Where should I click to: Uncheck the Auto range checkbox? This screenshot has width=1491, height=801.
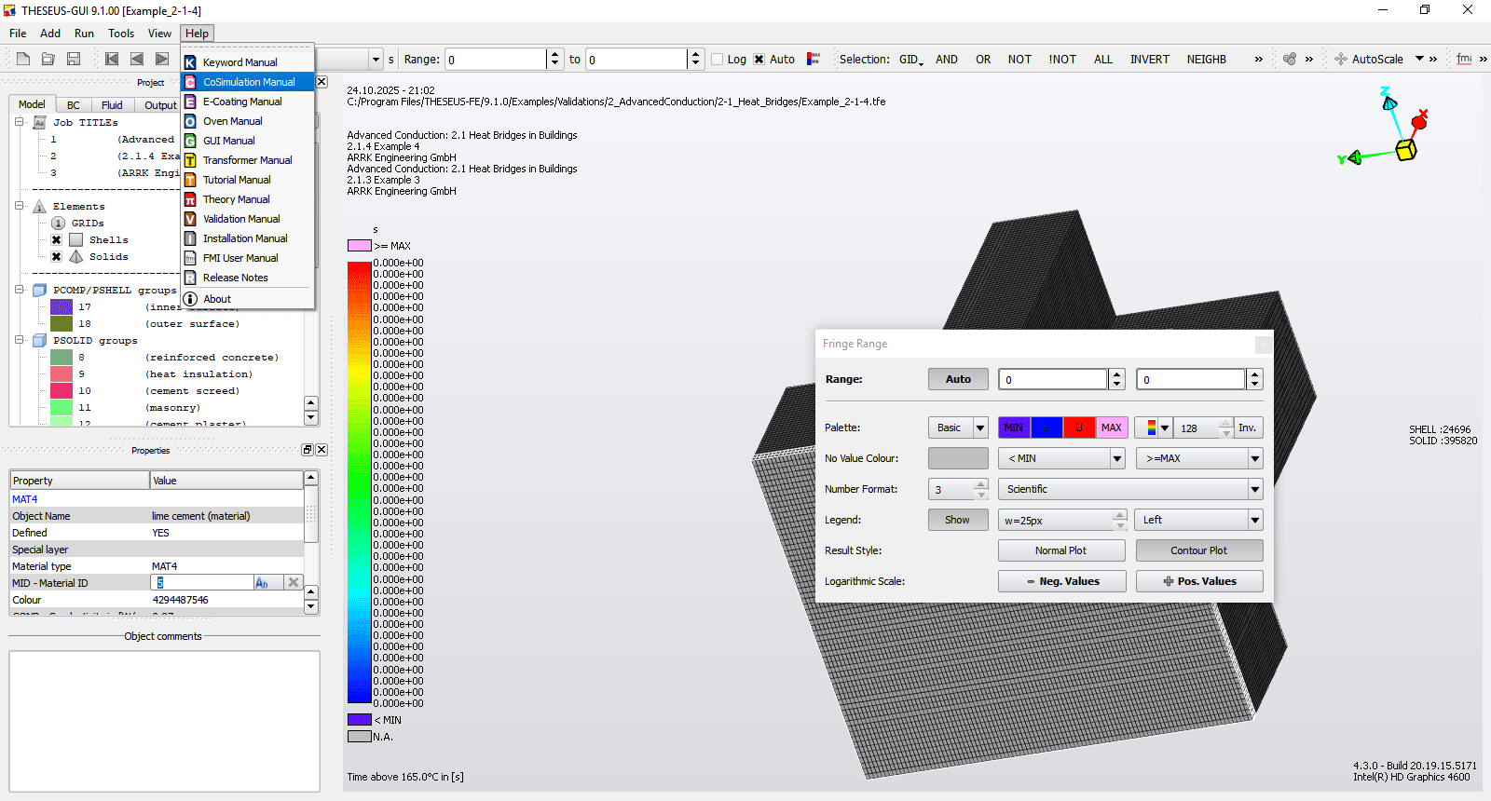pos(759,60)
